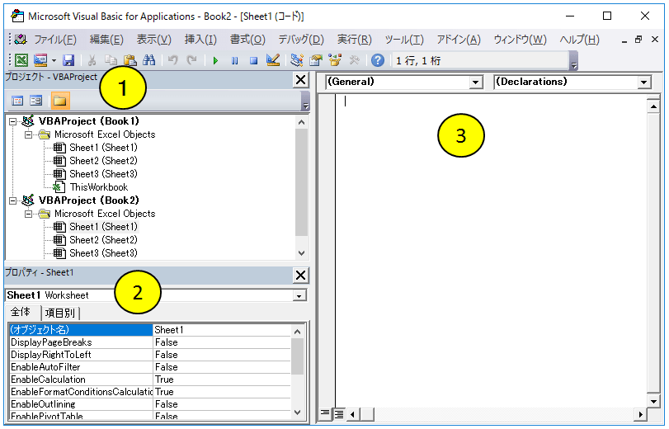The width and height of the screenshot is (669, 429).
Task: Select ThisWorkbook under Book1
Action: pyautogui.click(x=99, y=187)
